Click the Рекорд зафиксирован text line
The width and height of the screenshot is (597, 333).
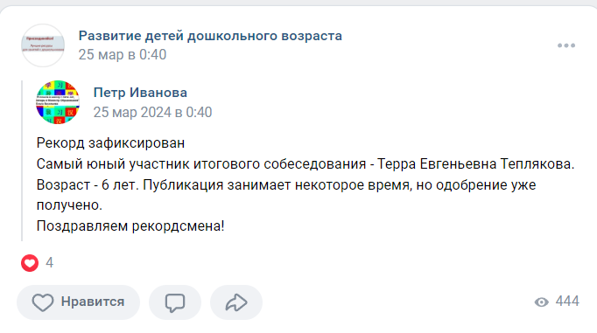[x=110, y=143]
